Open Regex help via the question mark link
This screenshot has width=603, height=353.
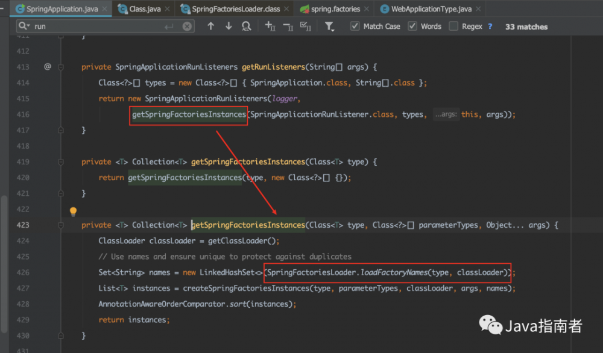click(488, 26)
